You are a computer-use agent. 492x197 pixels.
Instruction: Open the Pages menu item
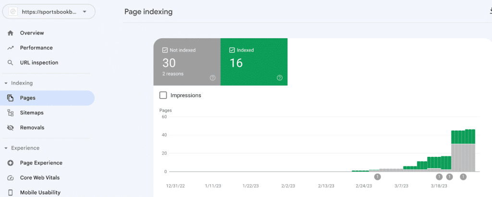point(28,98)
